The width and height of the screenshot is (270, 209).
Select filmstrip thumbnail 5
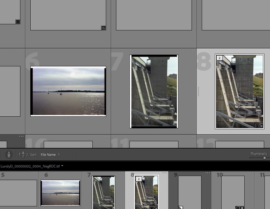coord(18,193)
